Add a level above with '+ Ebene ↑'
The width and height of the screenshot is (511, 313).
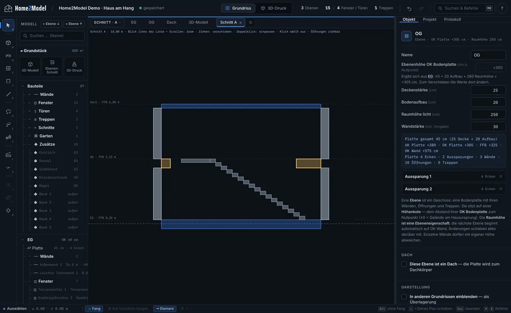pyautogui.click(x=74, y=24)
